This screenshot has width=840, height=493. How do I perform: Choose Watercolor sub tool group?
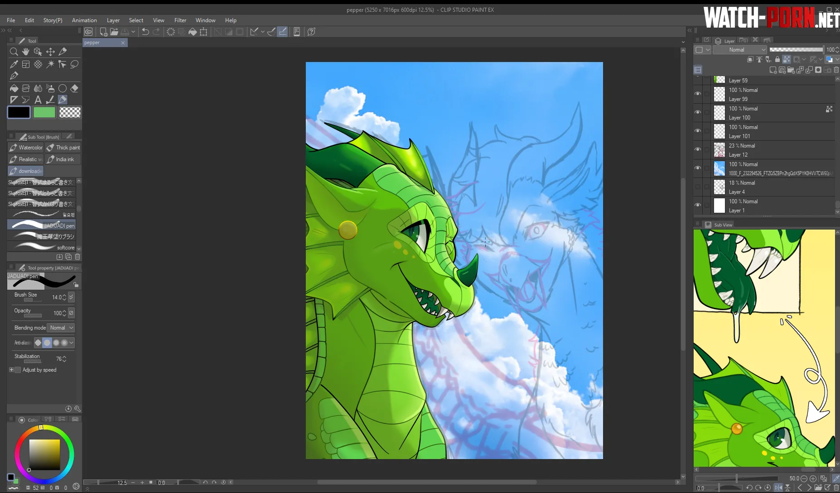26,148
